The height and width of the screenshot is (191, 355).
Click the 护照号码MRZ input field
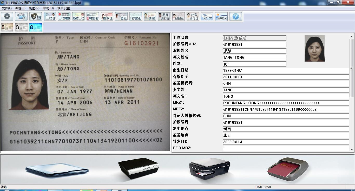pyautogui.click(x=254, y=44)
